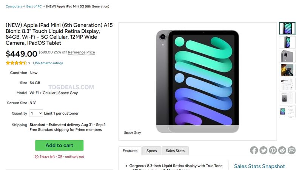Share this deal on Twitter
This screenshot has height=170, width=302.
tap(263, 150)
